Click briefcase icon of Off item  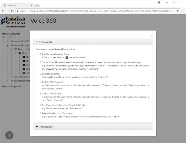point(24,61)
